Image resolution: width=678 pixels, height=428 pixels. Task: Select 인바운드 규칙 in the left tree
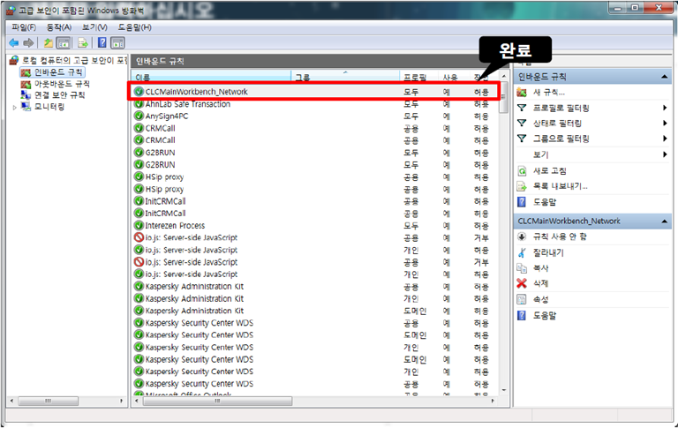coord(58,72)
